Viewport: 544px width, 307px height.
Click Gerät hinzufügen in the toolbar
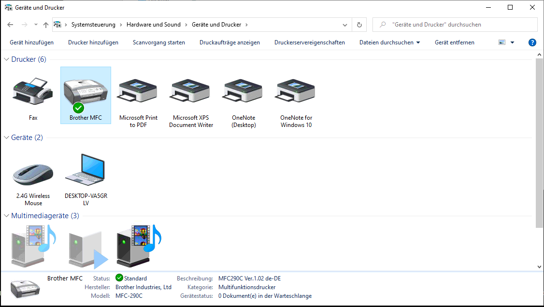pyautogui.click(x=31, y=42)
